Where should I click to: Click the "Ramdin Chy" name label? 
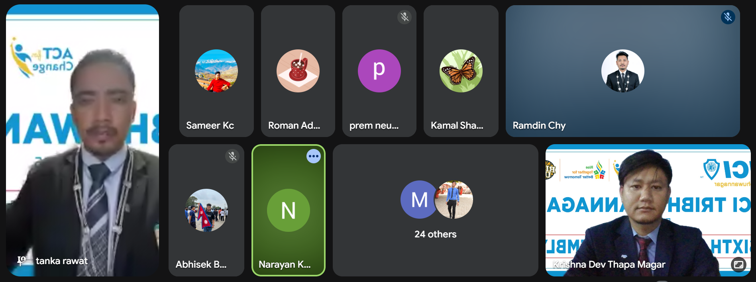point(539,125)
